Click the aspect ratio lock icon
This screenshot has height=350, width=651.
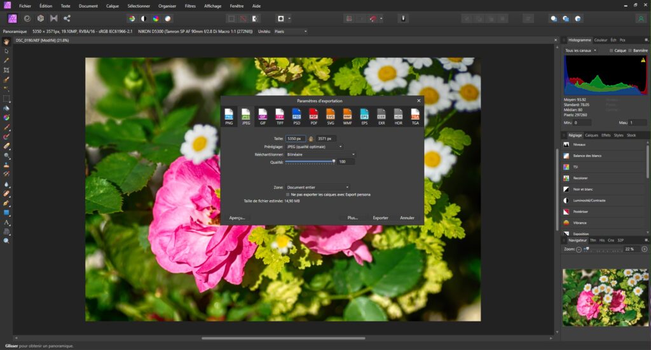[312, 138]
